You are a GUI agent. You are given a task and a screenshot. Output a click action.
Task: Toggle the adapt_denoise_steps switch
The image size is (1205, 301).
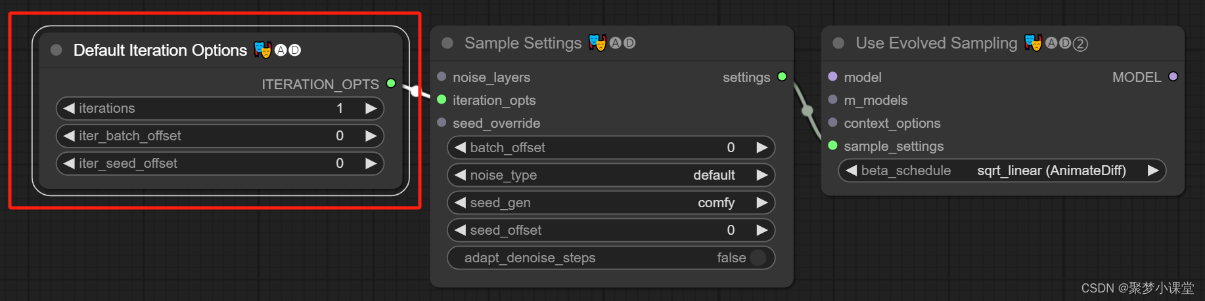pos(758,258)
